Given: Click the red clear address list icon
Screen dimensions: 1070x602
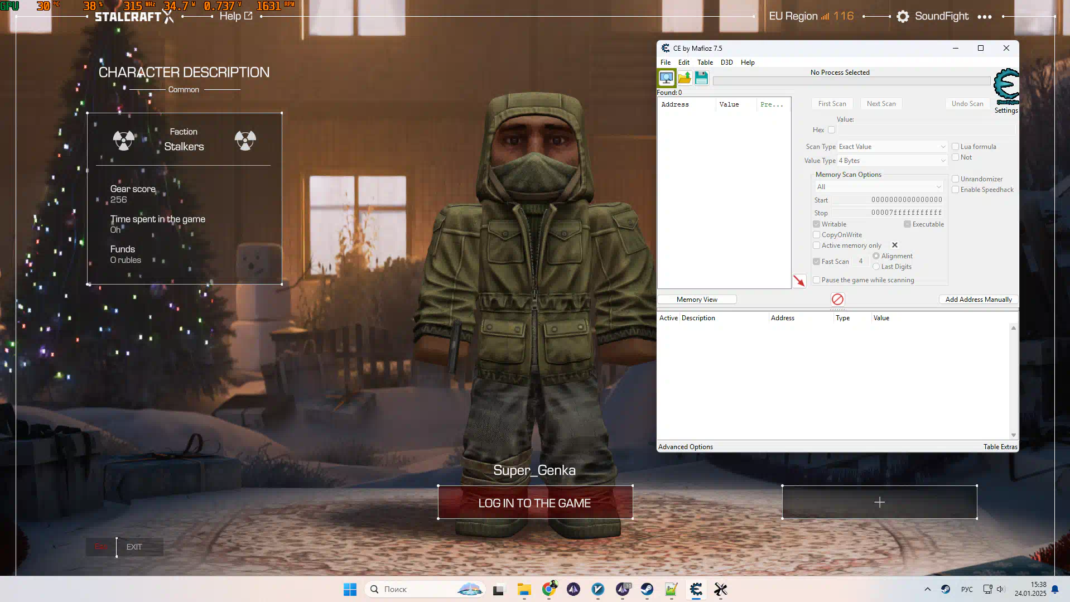Looking at the screenshot, I should click(837, 300).
